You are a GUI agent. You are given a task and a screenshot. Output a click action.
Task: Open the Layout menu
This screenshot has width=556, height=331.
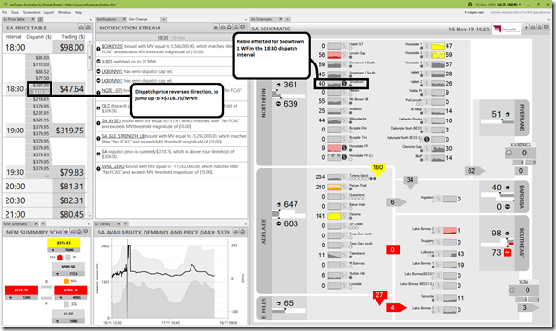coord(49,12)
